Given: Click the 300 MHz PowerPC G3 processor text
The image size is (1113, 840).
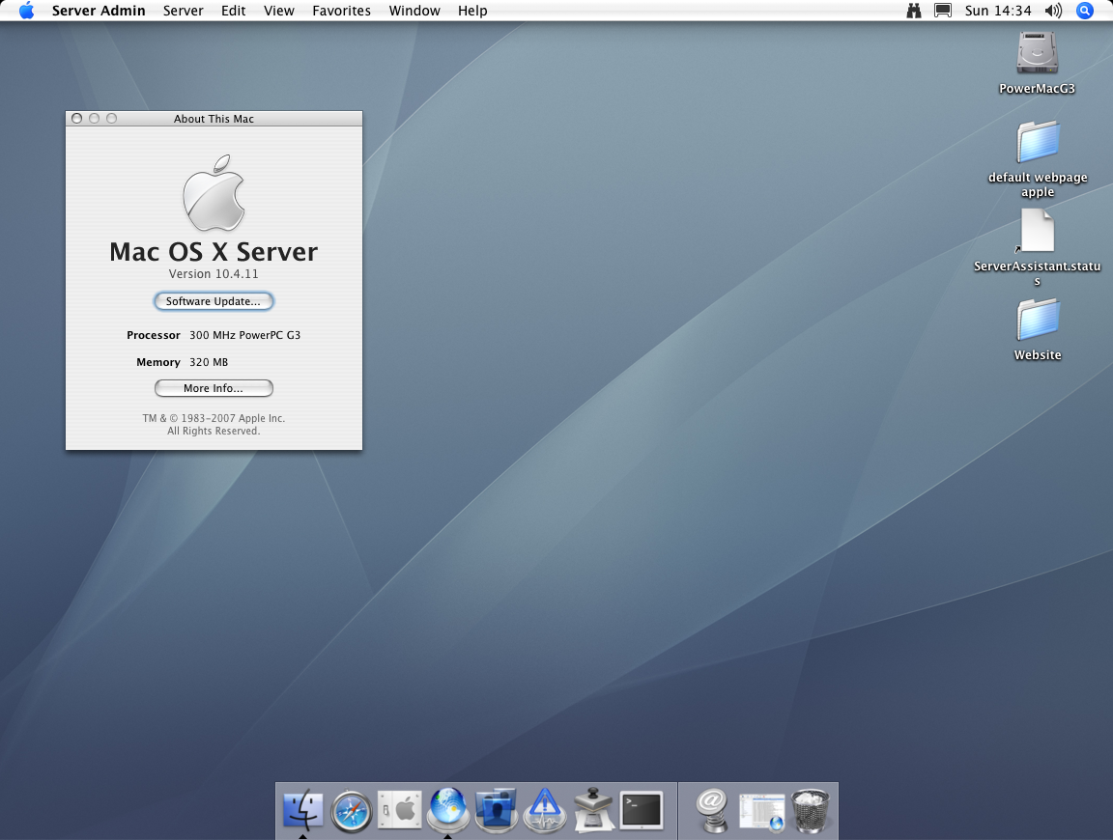Looking at the screenshot, I should (244, 335).
